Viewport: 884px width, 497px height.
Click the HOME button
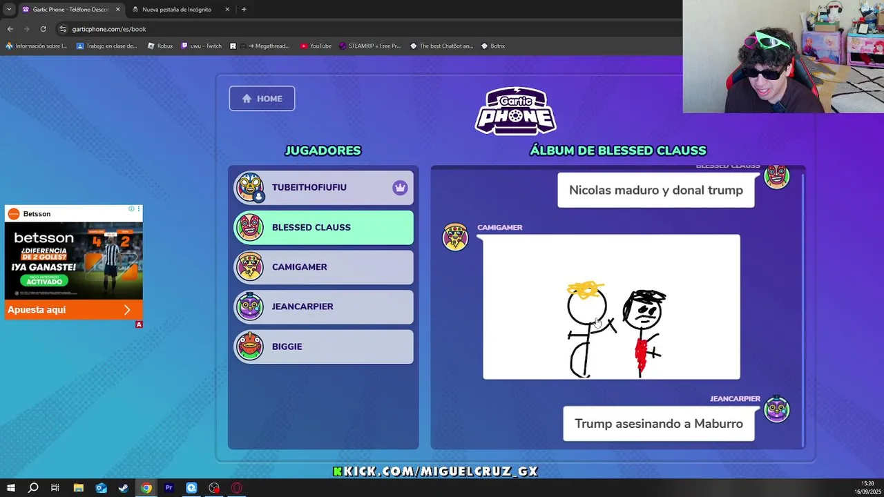pyautogui.click(x=262, y=99)
